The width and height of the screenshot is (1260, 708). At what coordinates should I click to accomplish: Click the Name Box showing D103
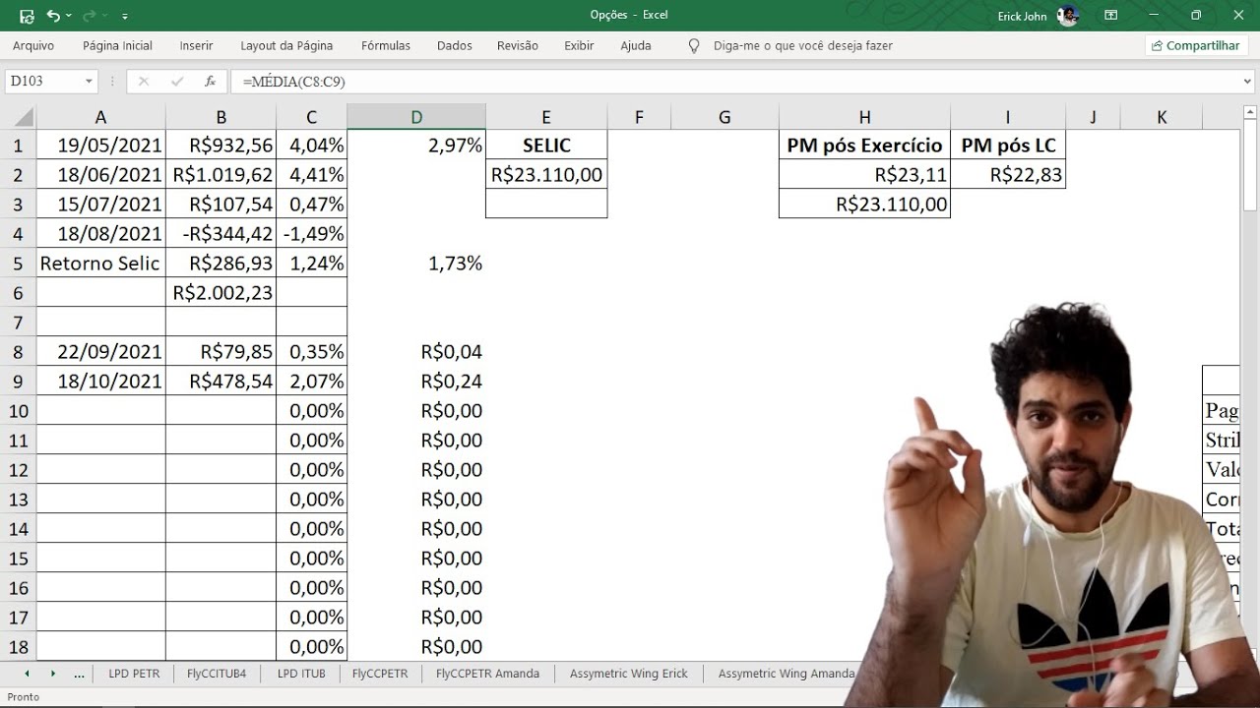(43, 82)
